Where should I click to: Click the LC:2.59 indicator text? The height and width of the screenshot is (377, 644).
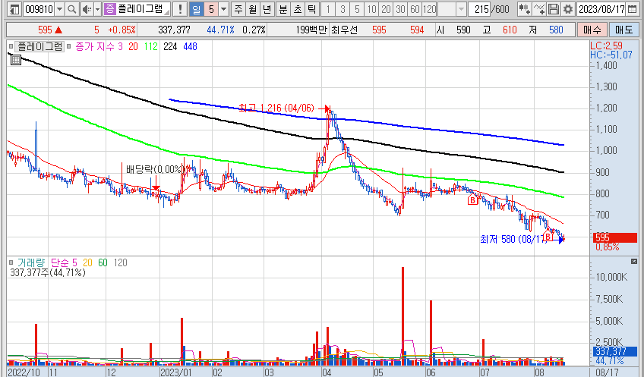(606, 46)
